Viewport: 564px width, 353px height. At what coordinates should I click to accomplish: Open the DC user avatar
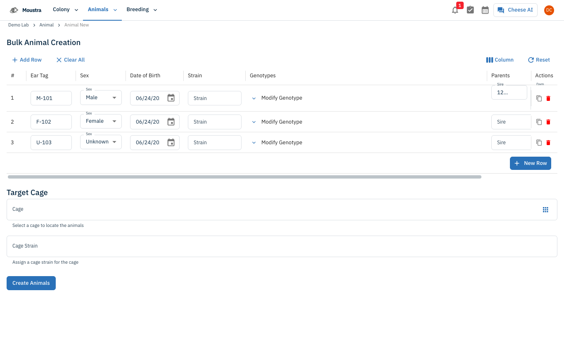point(549,10)
